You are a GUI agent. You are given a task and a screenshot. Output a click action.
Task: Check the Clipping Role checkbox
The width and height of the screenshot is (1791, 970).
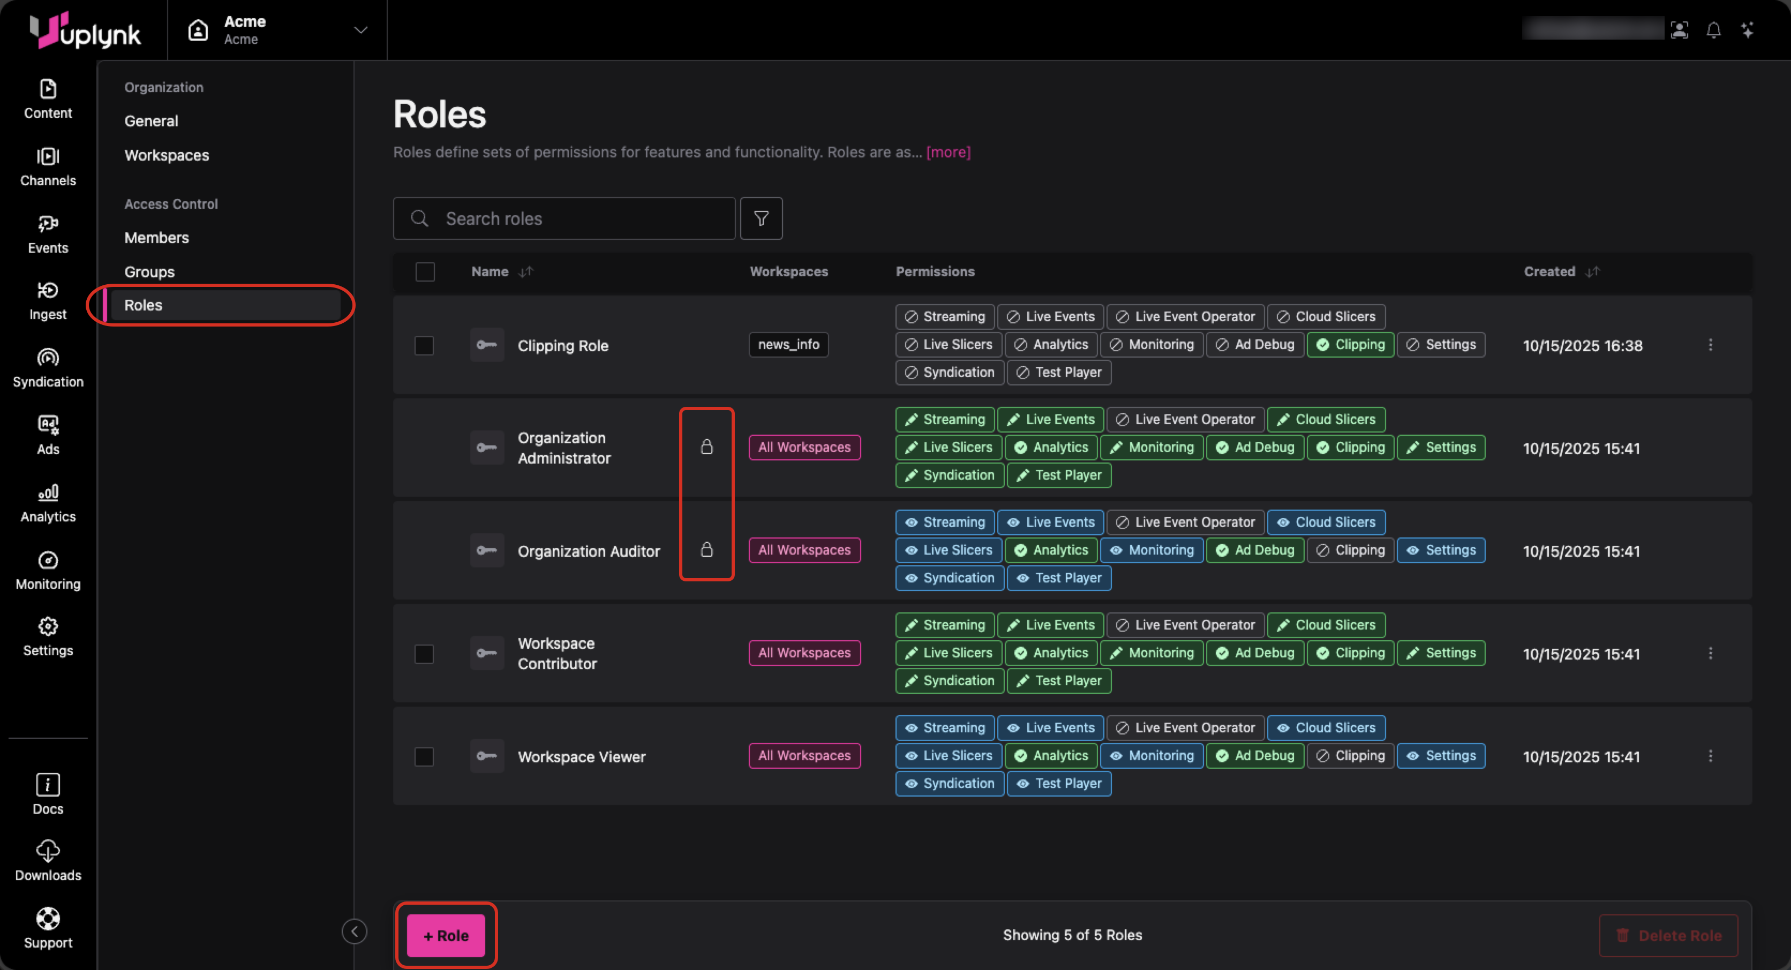click(424, 345)
